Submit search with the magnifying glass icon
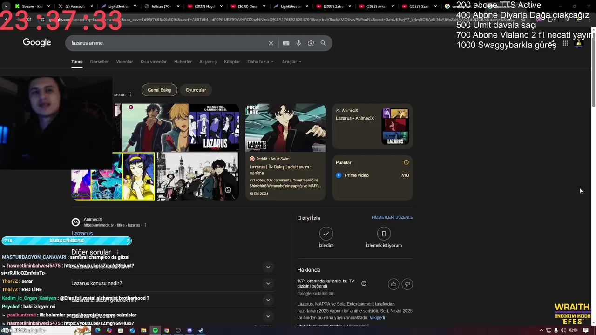596x335 pixels. [323, 43]
